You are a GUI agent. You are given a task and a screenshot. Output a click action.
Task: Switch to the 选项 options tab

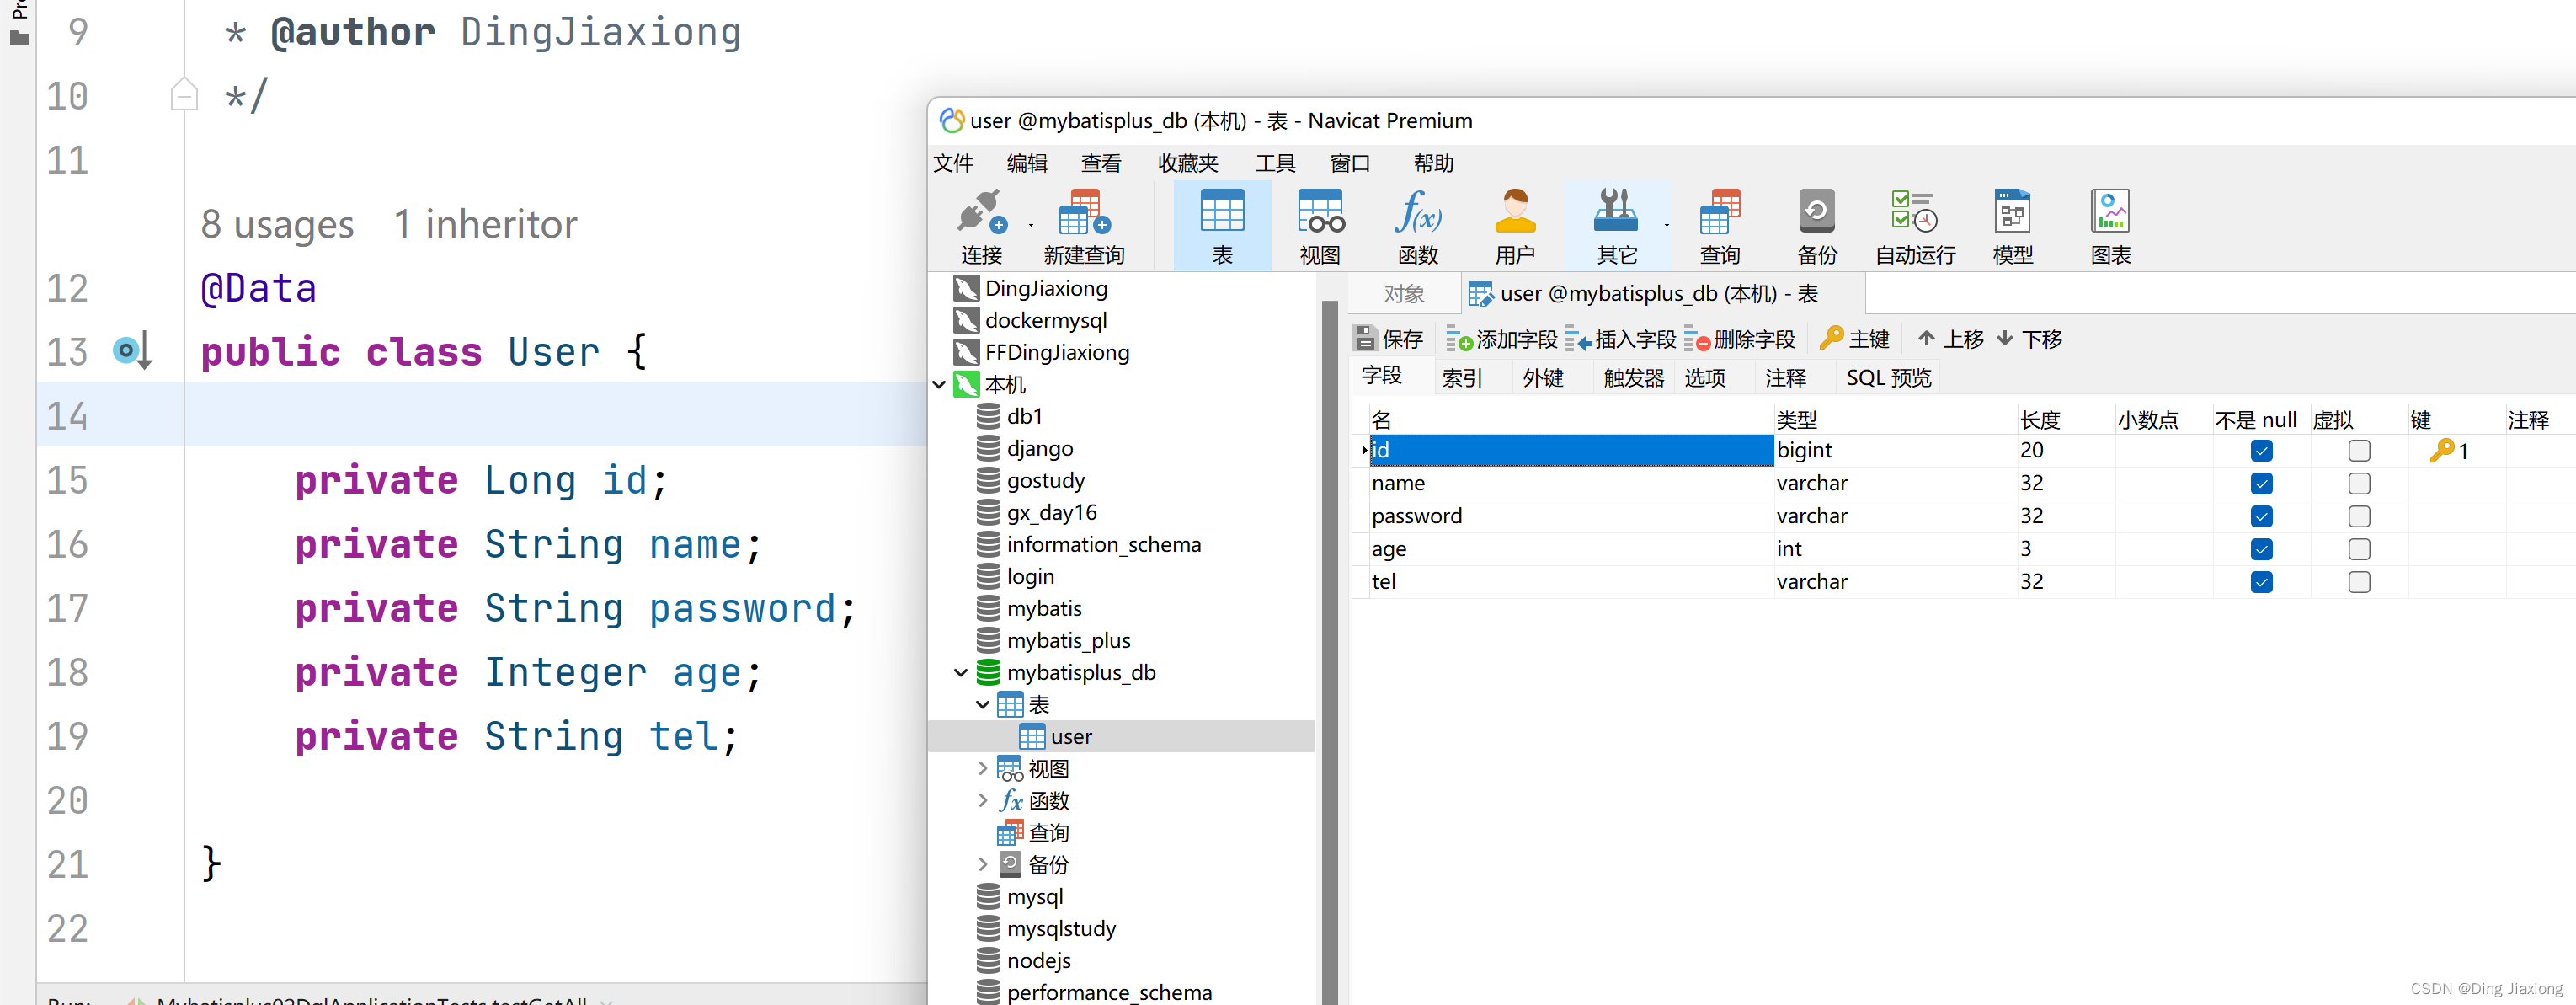1705,378
